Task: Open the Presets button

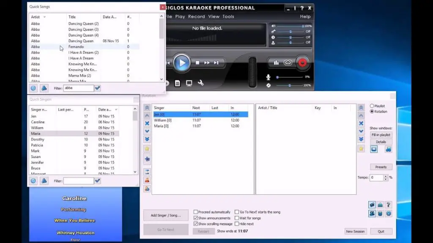Action: tap(381, 167)
